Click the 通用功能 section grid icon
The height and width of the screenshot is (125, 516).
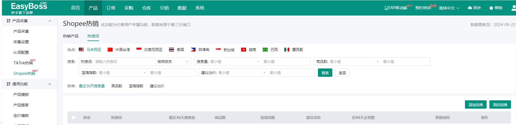[x=9, y=84]
